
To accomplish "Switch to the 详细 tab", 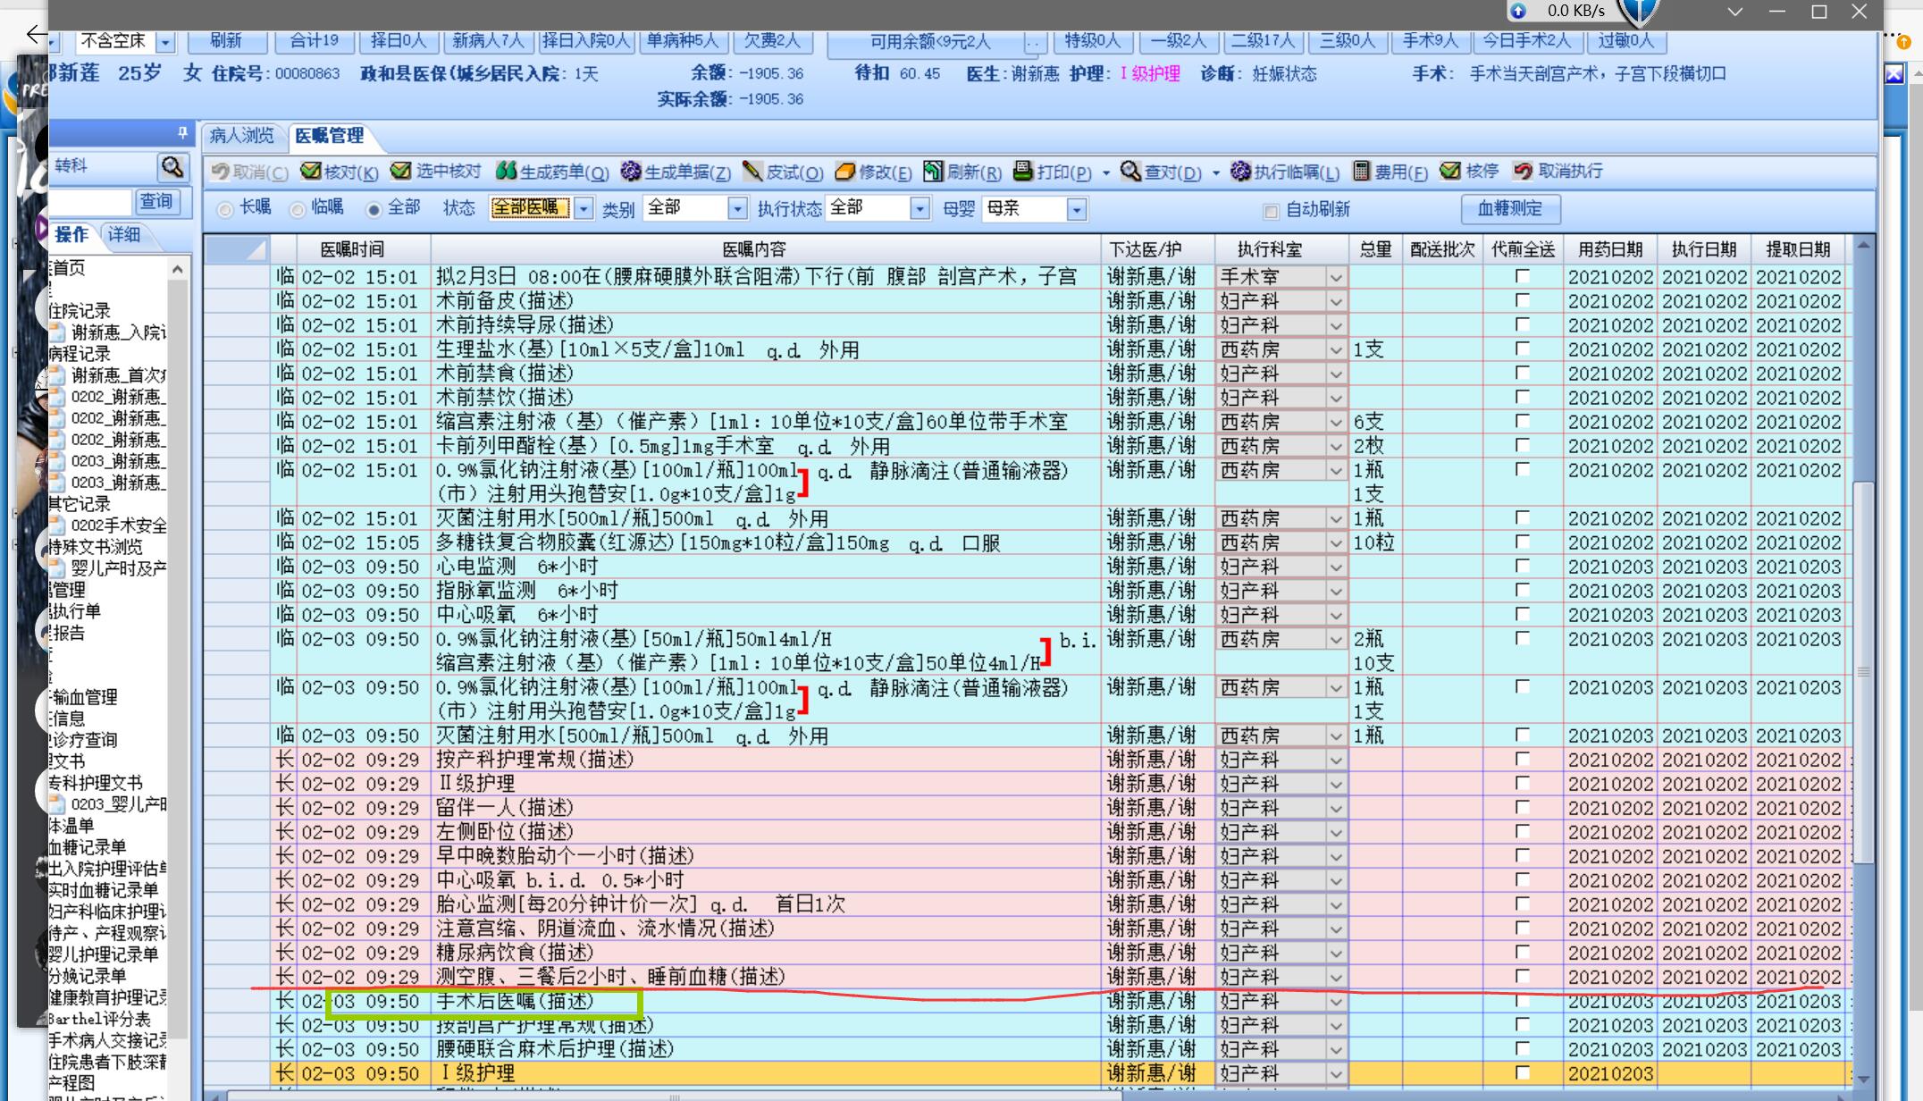I will click(124, 235).
